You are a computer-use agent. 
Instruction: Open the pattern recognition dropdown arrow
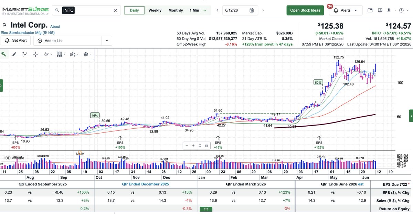click(x=52, y=54)
